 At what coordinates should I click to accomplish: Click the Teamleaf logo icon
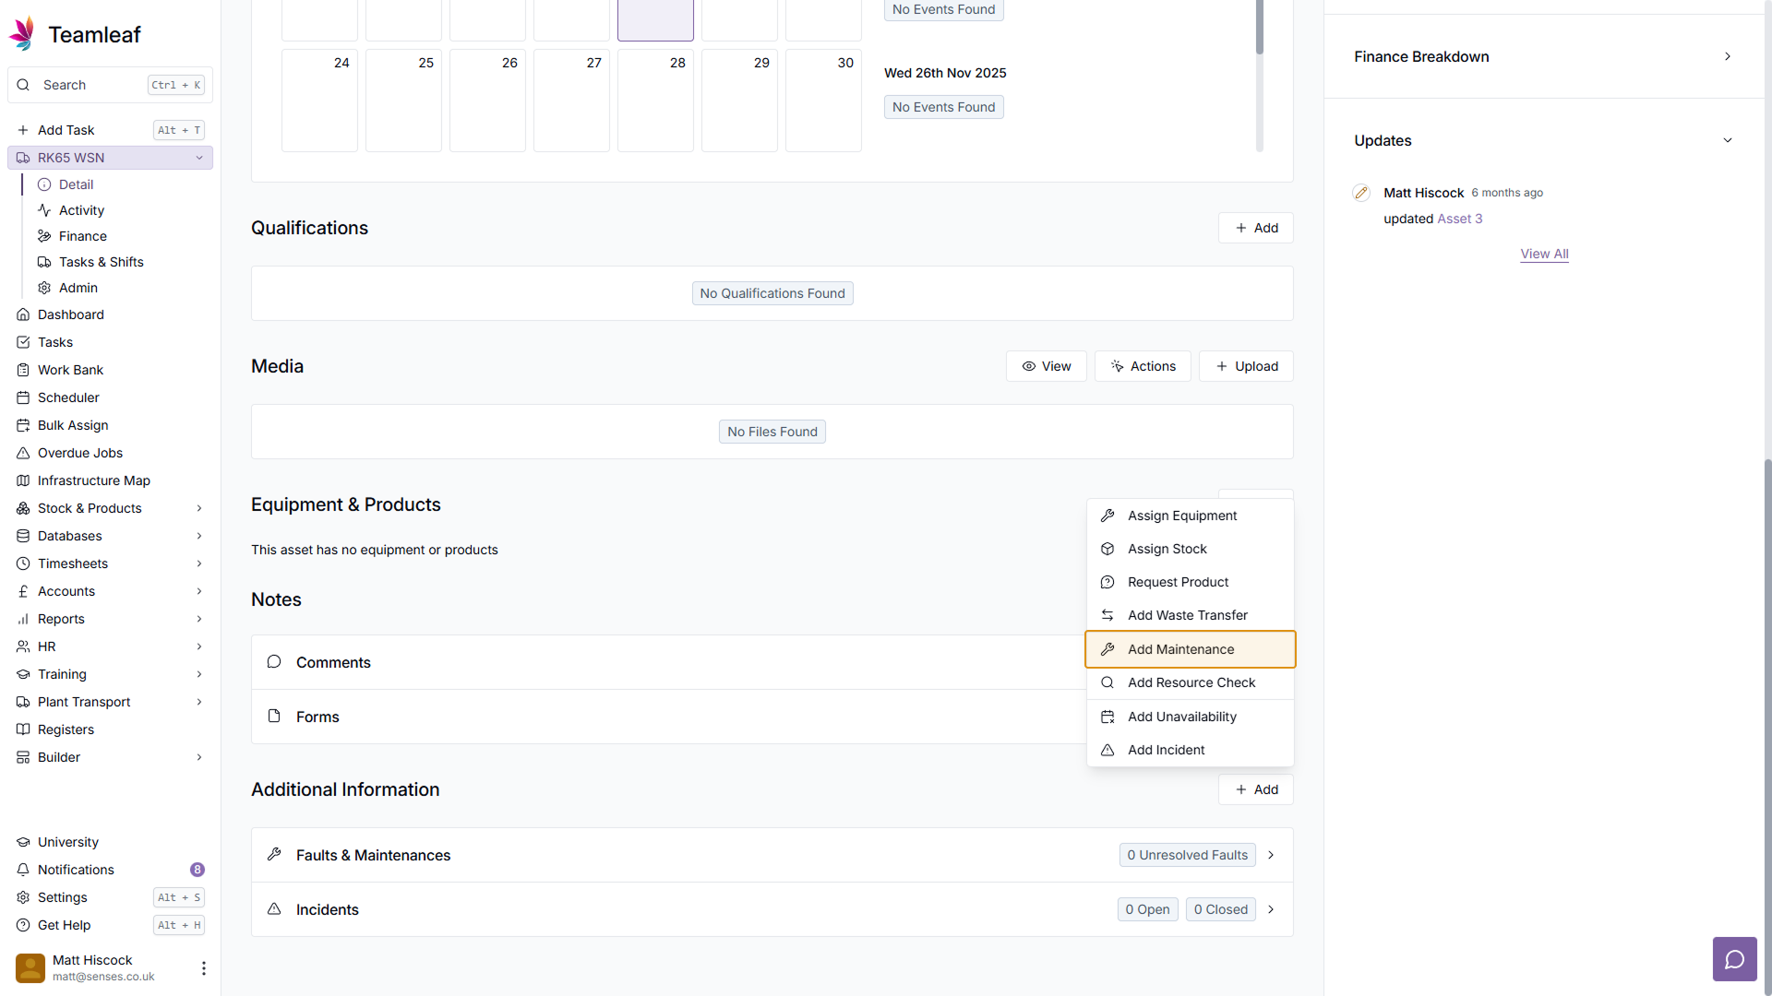[22, 34]
